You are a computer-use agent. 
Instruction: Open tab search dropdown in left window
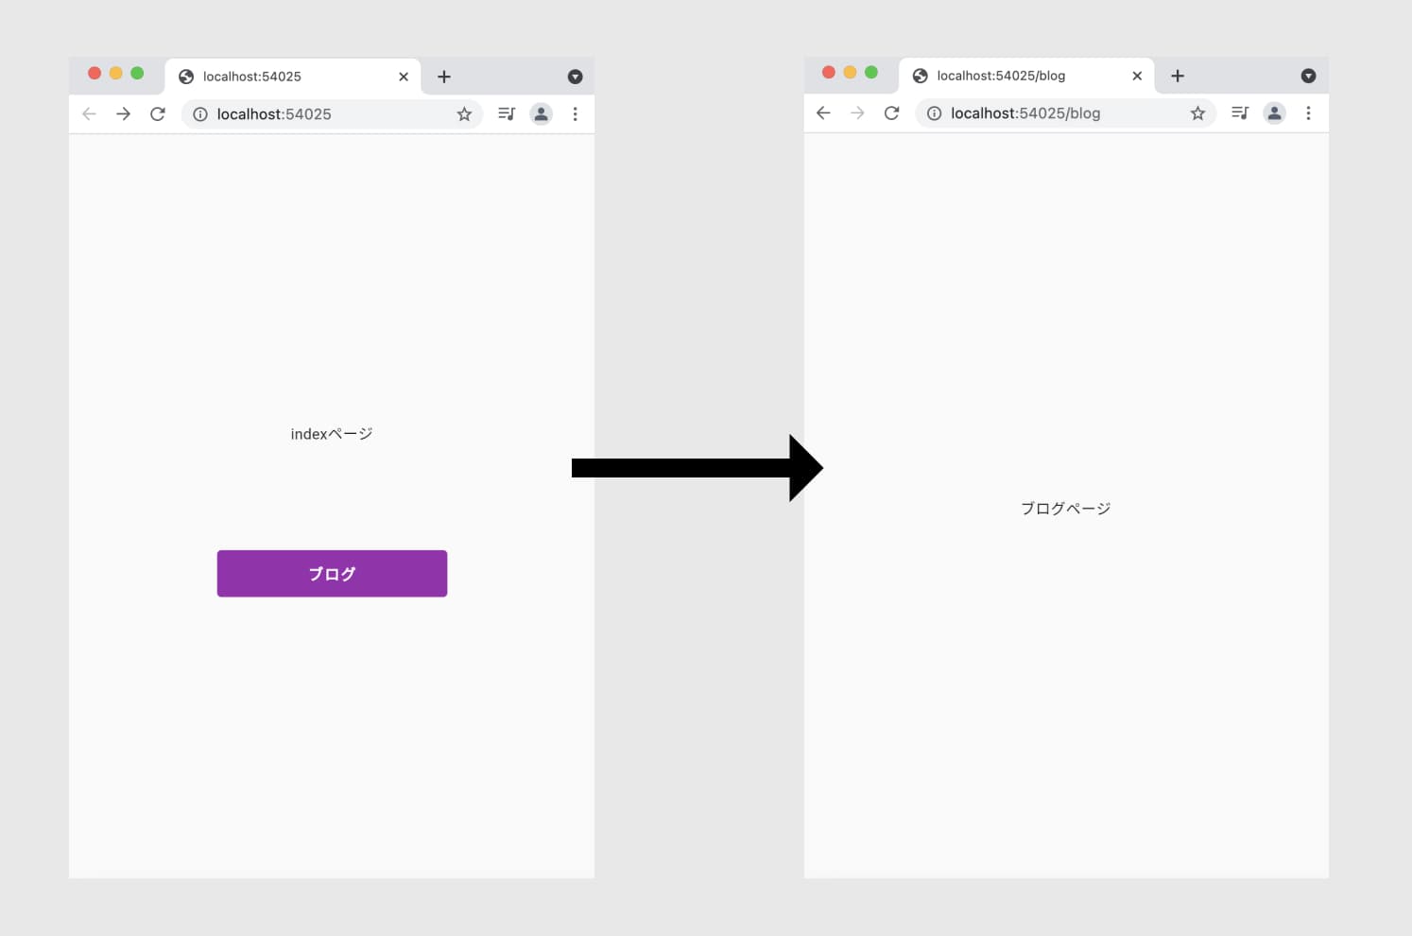(575, 77)
